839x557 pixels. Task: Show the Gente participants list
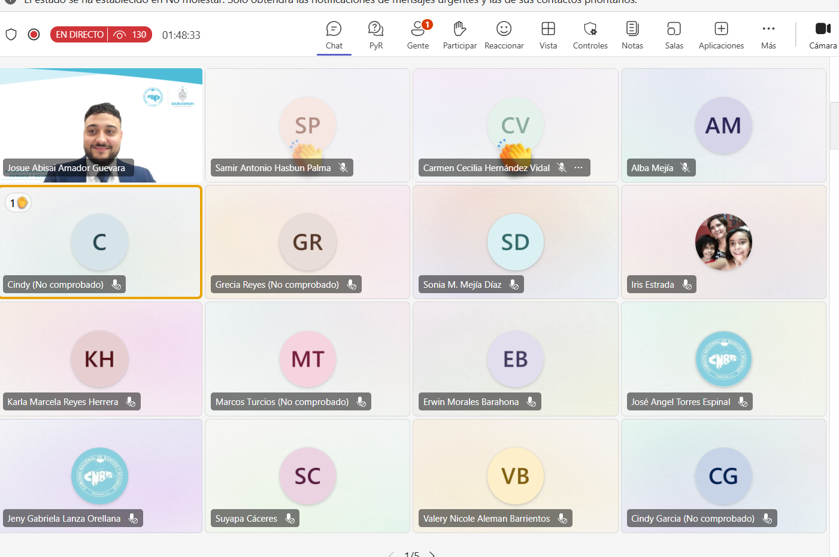pyautogui.click(x=417, y=35)
